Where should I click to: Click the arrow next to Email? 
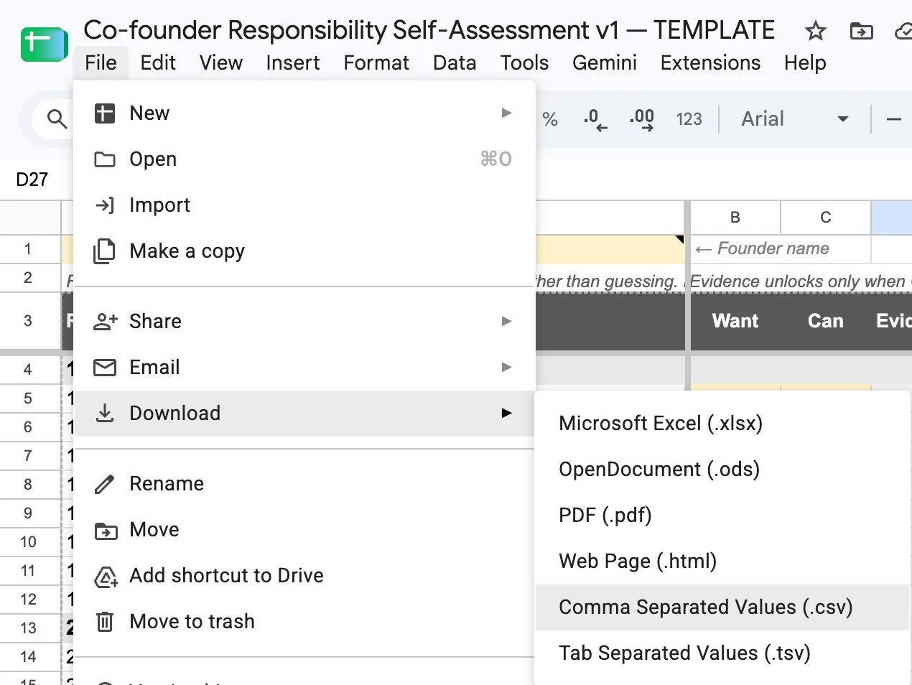click(506, 368)
